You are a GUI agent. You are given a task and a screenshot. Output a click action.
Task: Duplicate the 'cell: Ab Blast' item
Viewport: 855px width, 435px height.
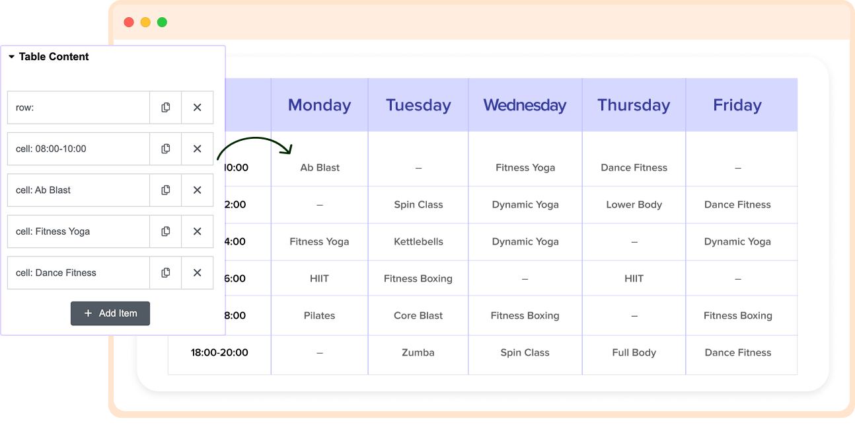[x=166, y=190]
